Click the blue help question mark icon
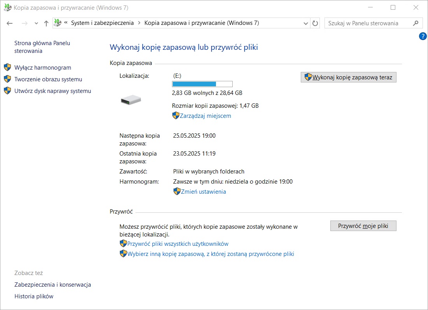This screenshot has width=428, height=310. 423,36
